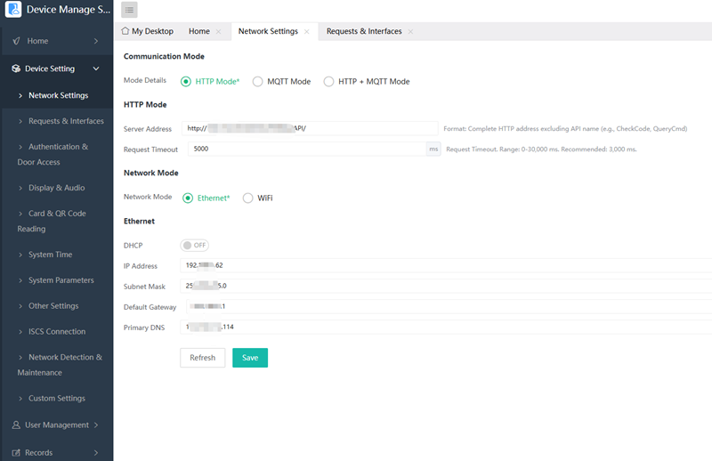Click the User Management person icon
712x461 pixels.
tap(16, 425)
